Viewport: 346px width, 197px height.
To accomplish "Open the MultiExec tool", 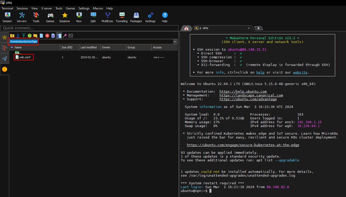I will 107,17.
